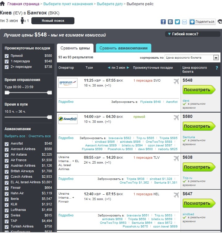Click the Aeroflot logo thumbnail
The width and height of the screenshot is (222, 233).
pos(68,83)
